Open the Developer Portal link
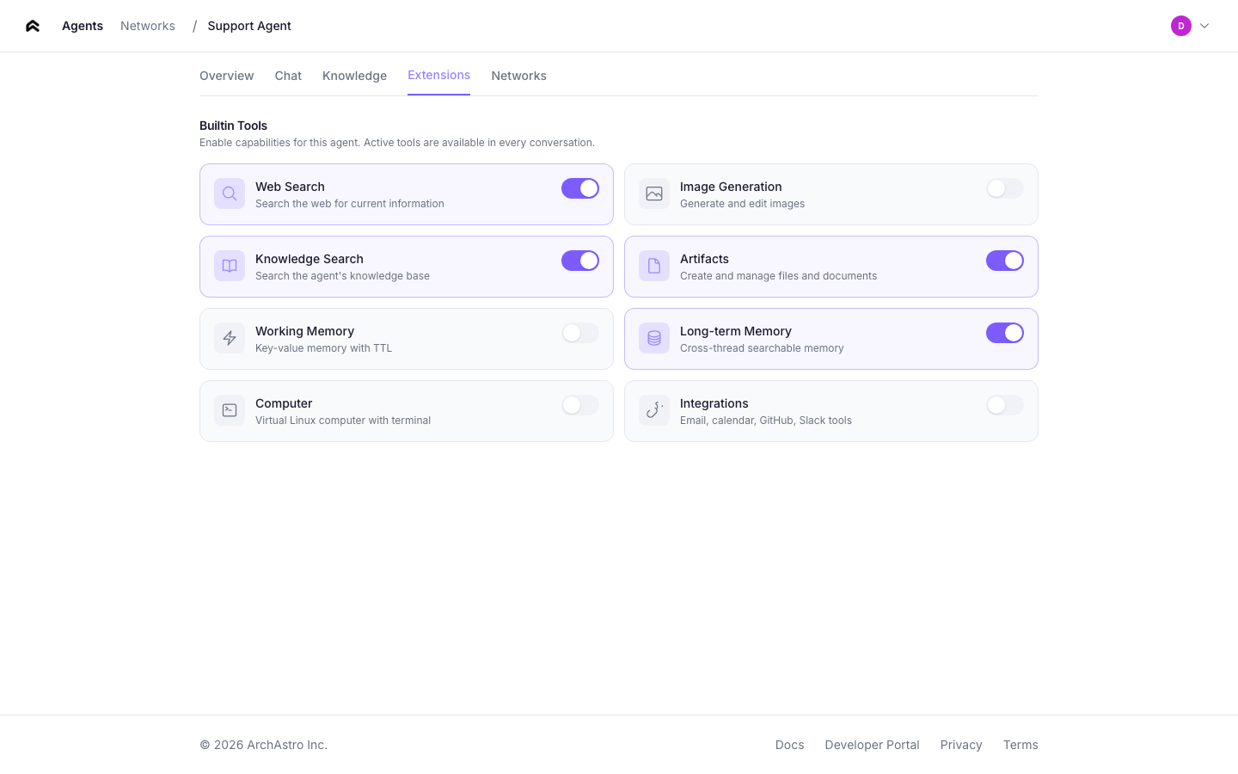 (872, 745)
